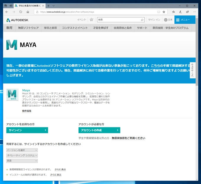Open the Favorites hub icon
The height and width of the screenshot is (184, 201).
coord(174,12)
